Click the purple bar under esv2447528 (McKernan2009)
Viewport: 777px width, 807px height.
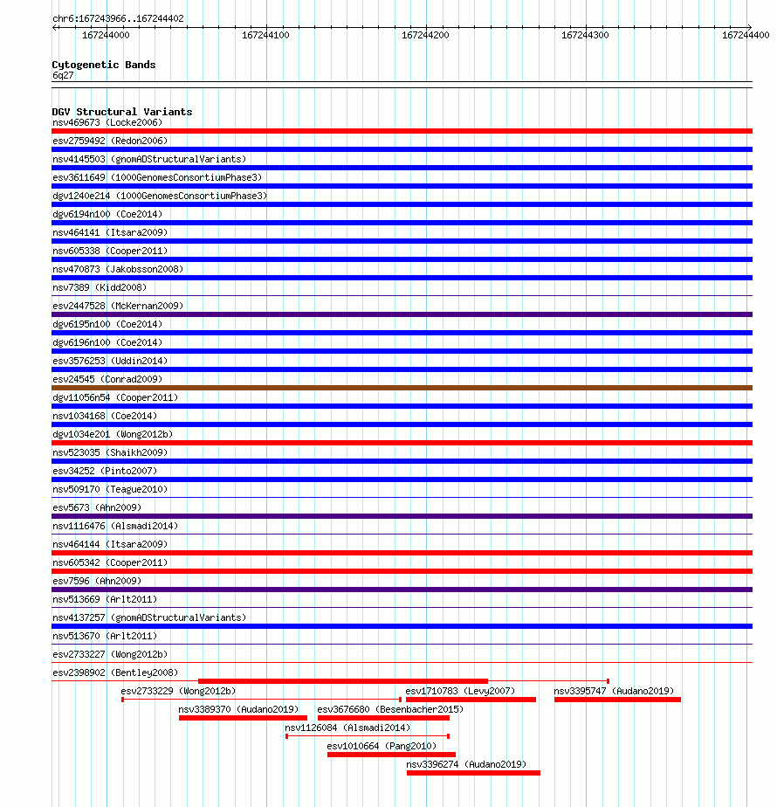tap(402, 314)
